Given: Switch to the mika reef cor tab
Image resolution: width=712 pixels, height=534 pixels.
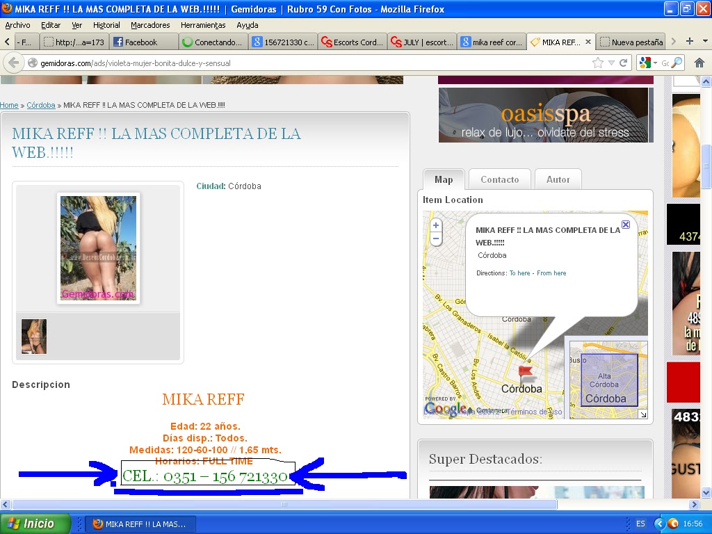Looking at the screenshot, I should click(x=492, y=42).
